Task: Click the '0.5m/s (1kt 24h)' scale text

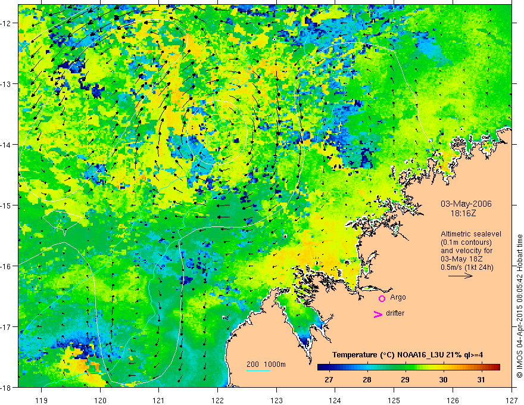Action: [467, 267]
